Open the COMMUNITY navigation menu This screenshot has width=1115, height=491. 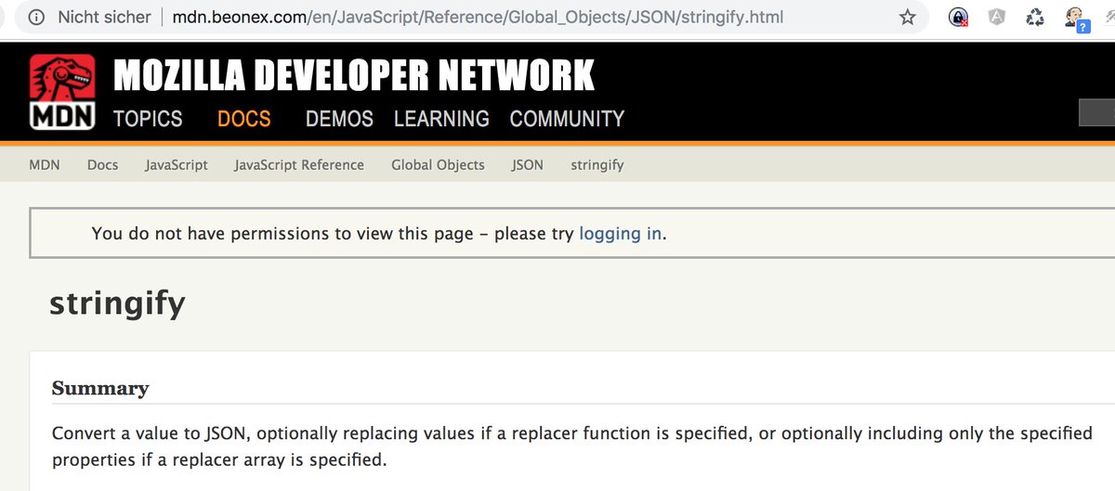[567, 119]
